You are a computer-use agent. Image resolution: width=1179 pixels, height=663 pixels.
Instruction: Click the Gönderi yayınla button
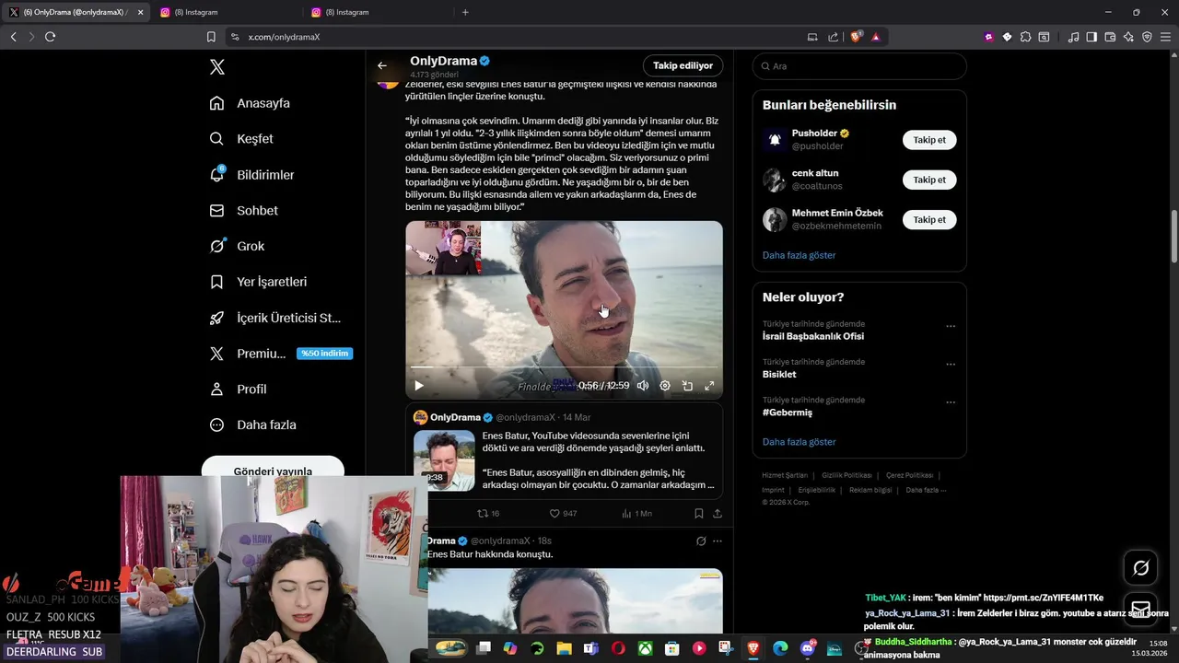(x=273, y=469)
